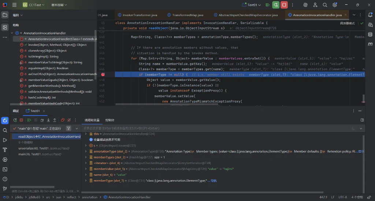Expand the 'this' variable node
Image resolution: width=375 pixels, height=201 pixels.
(86, 134)
